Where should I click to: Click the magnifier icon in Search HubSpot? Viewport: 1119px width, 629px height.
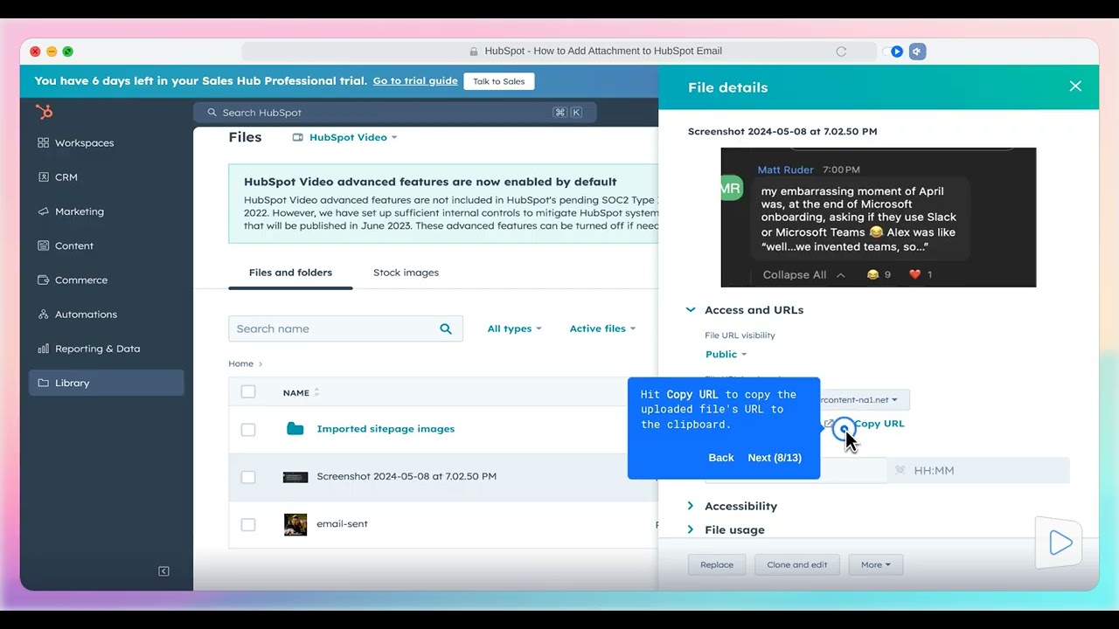pyautogui.click(x=212, y=112)
